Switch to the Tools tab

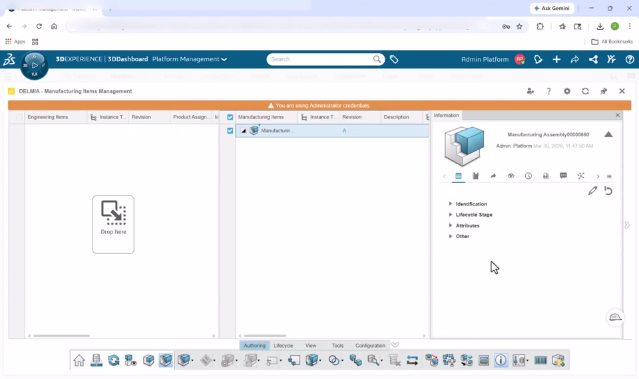point(337,345)
